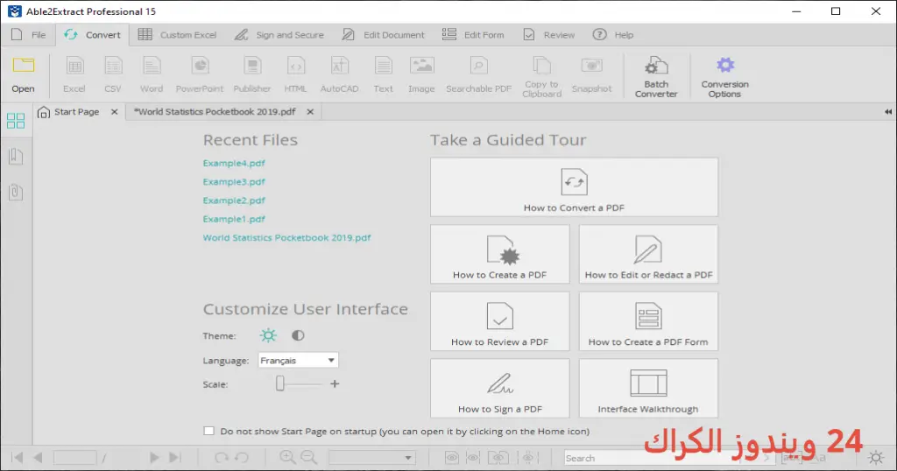Viewport: 897px width, 471px height.
Task: Switch to the Convert tab
Action: [93, 35]
